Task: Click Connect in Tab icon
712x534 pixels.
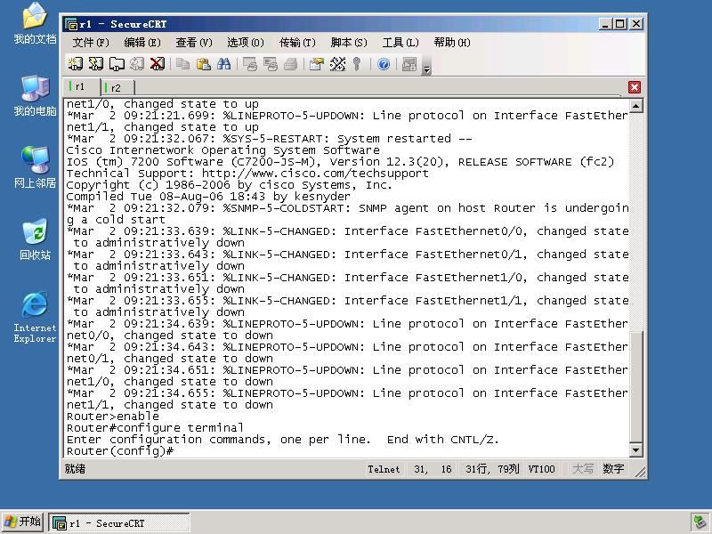Action: coord(117,64)
